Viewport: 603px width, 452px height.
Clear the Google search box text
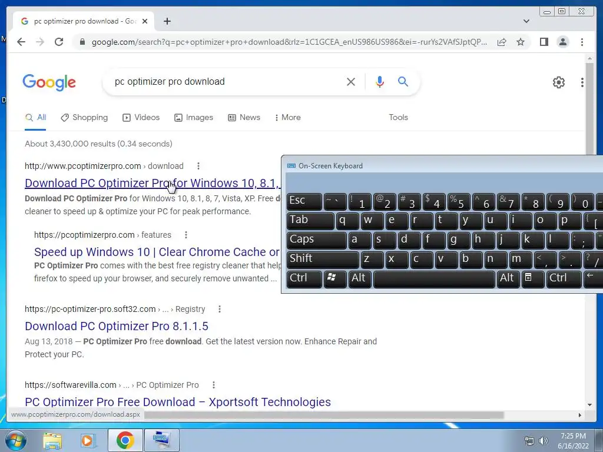(351, 81)
